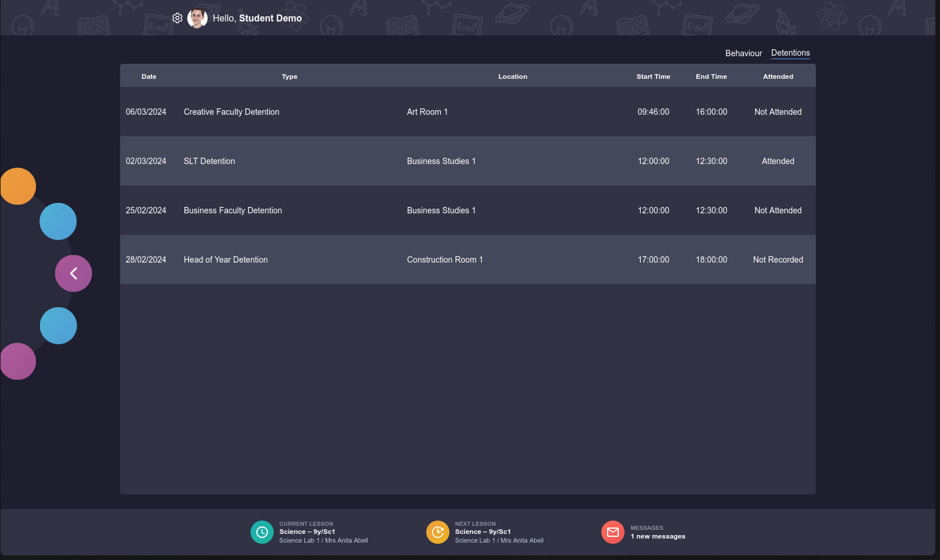
Task: Click the Not Recorded status
Action: (778, 260)
